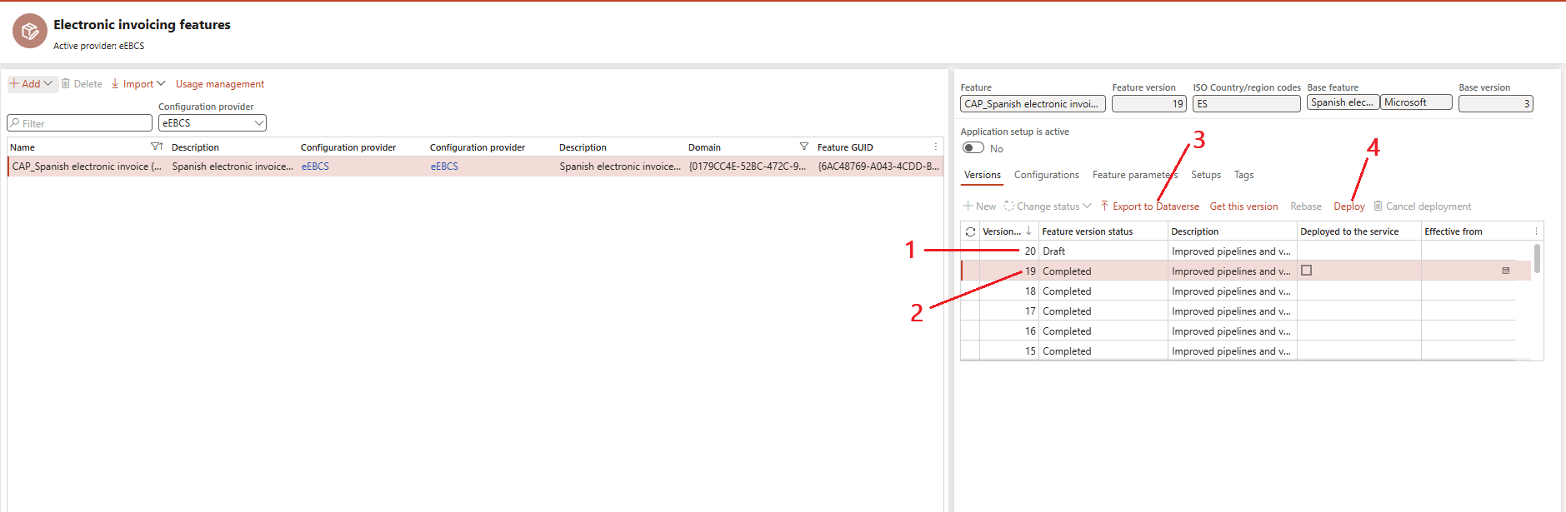The image size is (1566, 512).
Task: Click the Electronic invoicing features page icon
Action: pyautogui.click(x=30, y=32)
